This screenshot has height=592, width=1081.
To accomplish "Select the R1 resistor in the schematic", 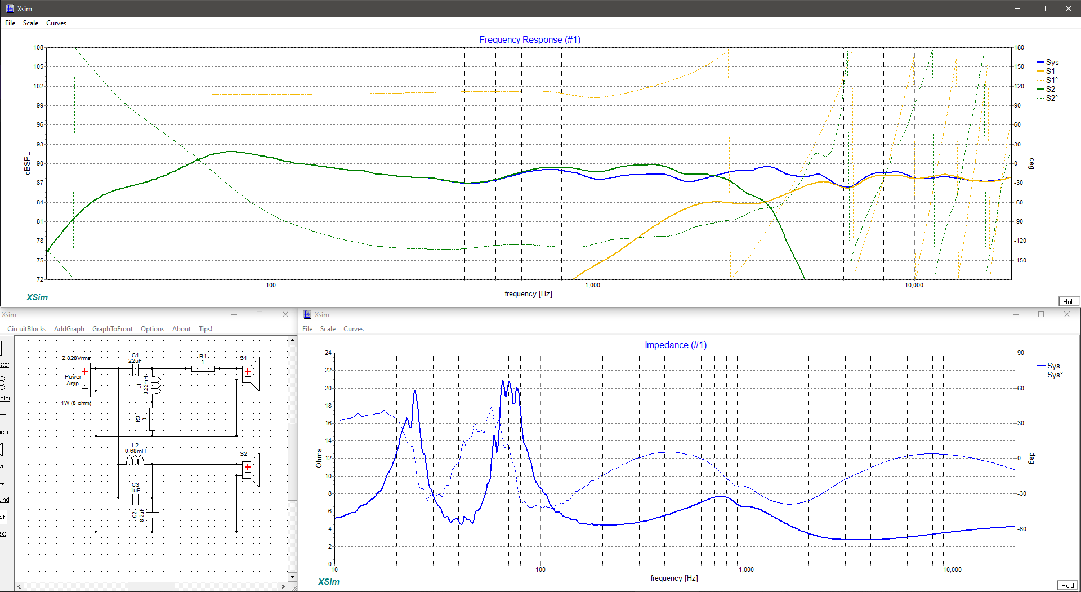I will 203,368.
